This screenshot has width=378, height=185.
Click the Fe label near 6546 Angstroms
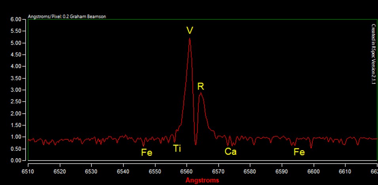point(146,152)
